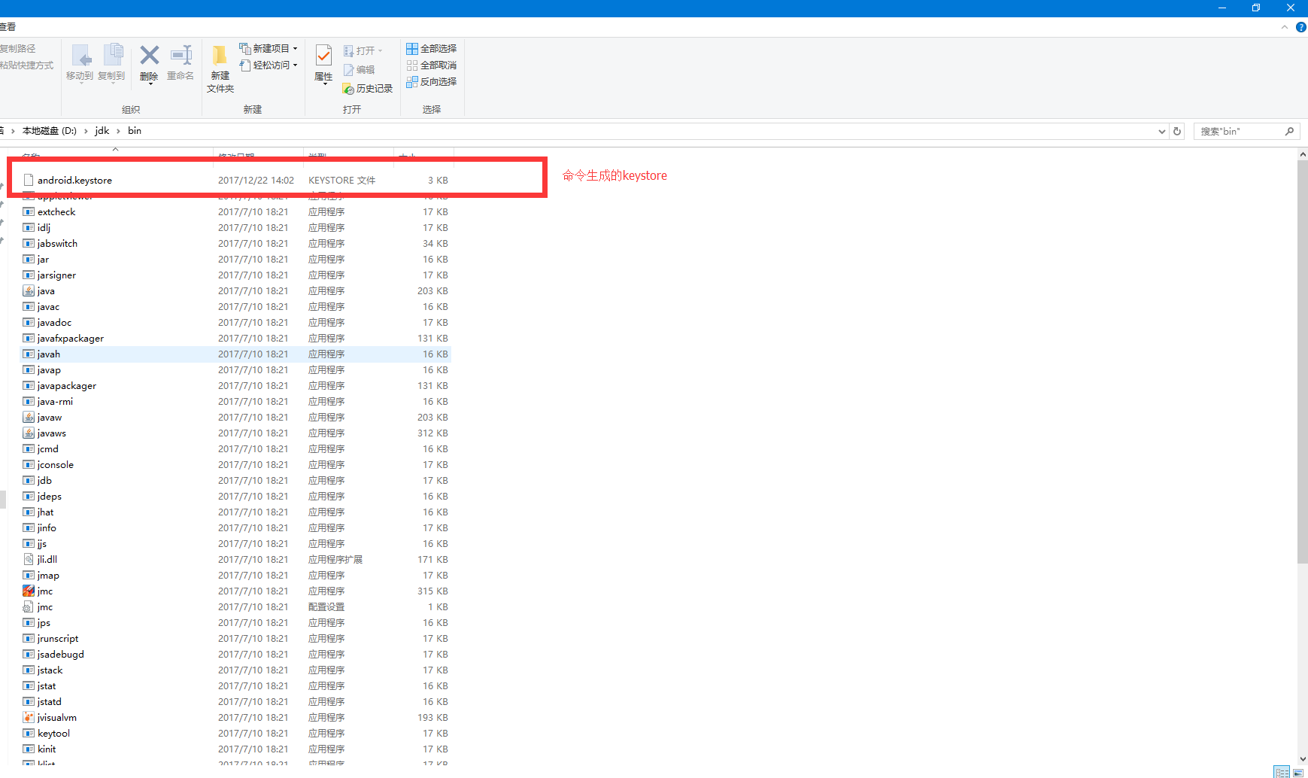Click Invert selection (反向选择)
The image size is (1308, 778).
pyautogui.click(x=432, y=82)
